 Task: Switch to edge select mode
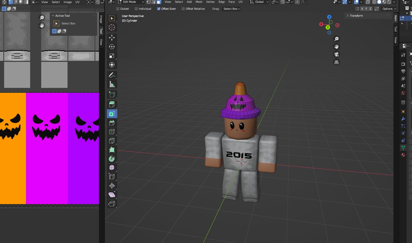[154, 2]
